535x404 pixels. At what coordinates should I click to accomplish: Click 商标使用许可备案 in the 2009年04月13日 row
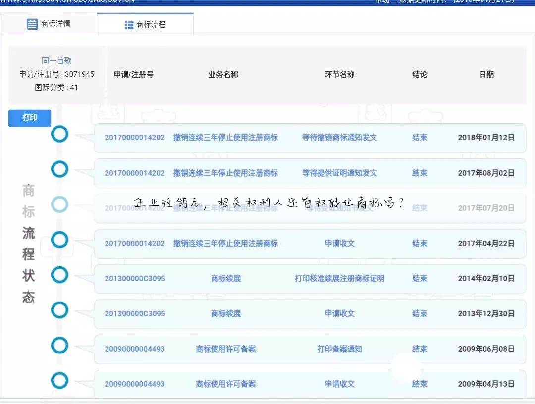click(x=225, y=384)
